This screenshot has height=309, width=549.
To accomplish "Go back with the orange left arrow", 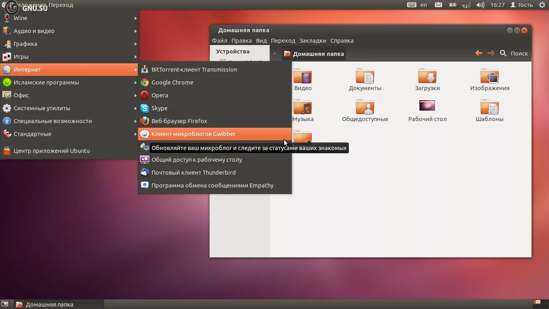I will 479,53.
